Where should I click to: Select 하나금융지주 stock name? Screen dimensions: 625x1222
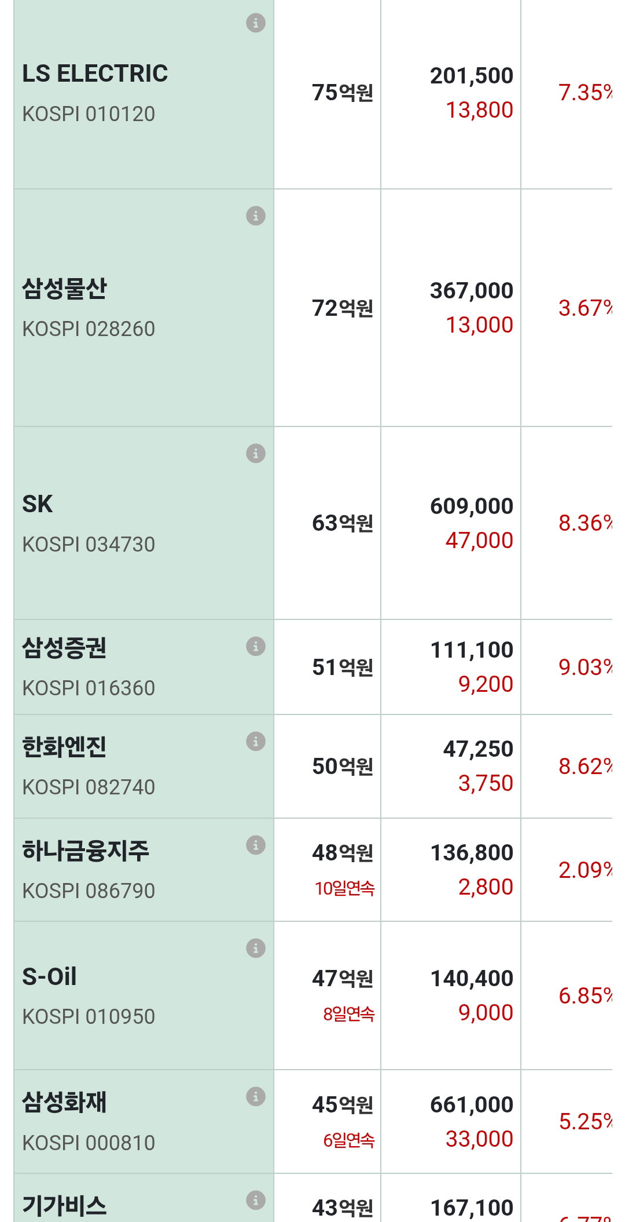[x=86, y=851]
